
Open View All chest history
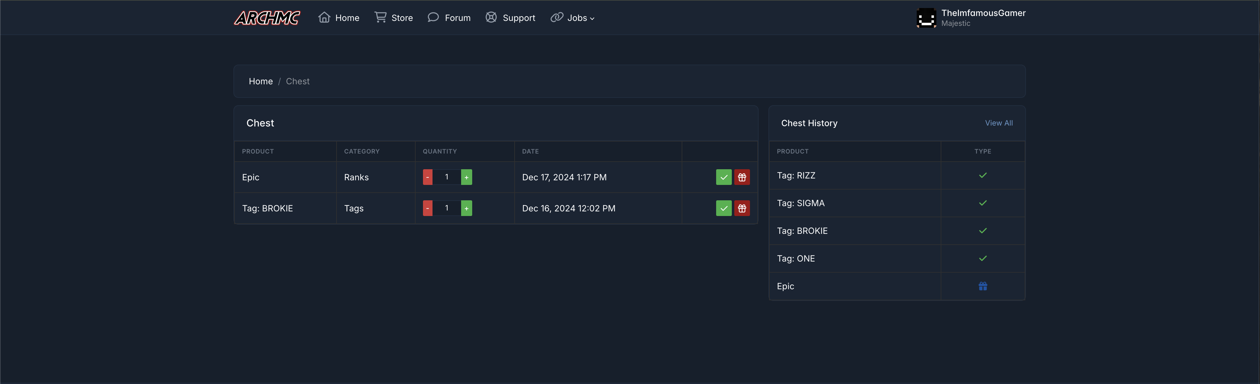(998, 123)
